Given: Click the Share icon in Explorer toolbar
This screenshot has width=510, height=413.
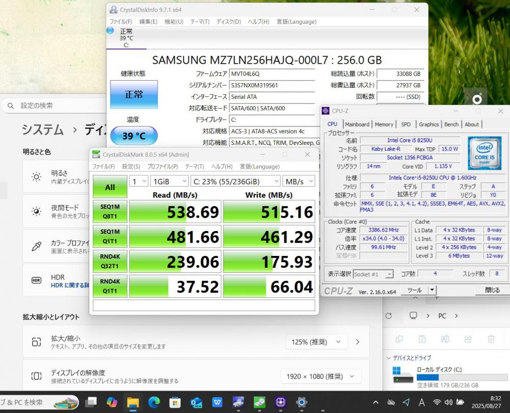Looking at the screenshot, I should tap(468, 339).
